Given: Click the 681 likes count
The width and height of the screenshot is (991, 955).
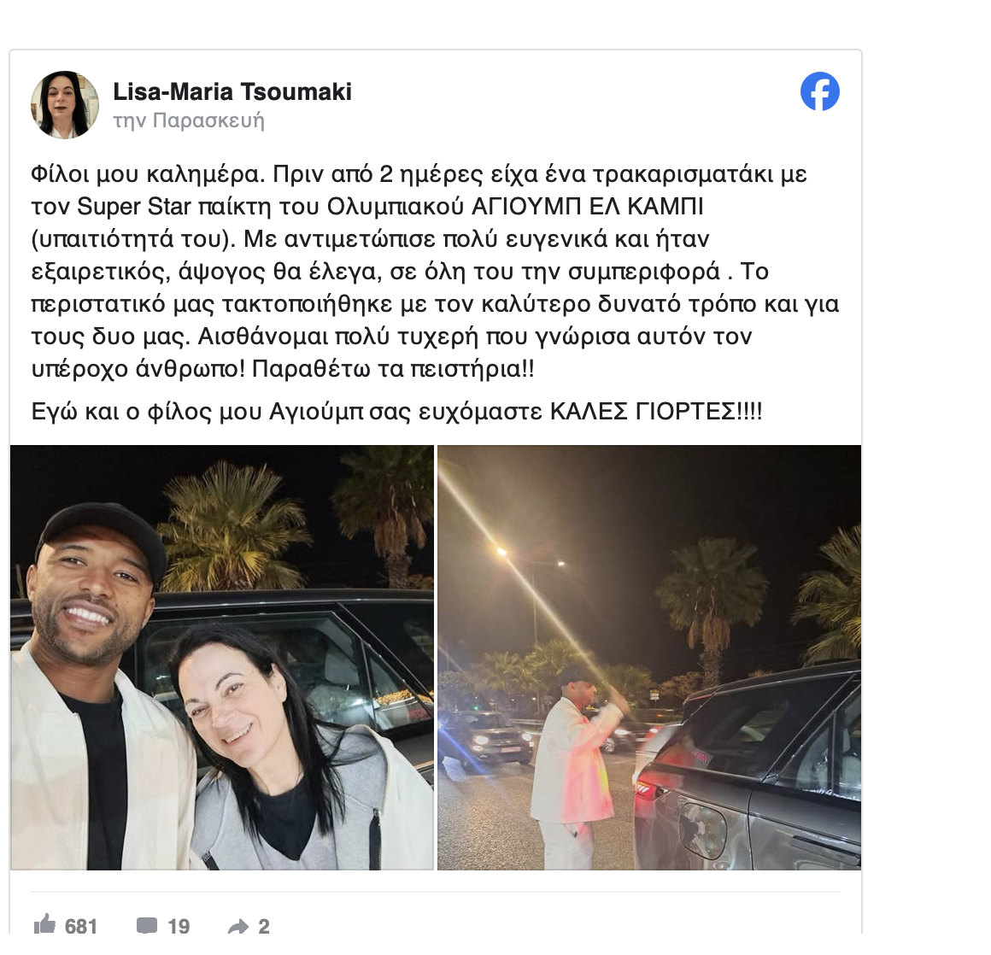Looking at the screenshot, I should [x=81, y=927].
